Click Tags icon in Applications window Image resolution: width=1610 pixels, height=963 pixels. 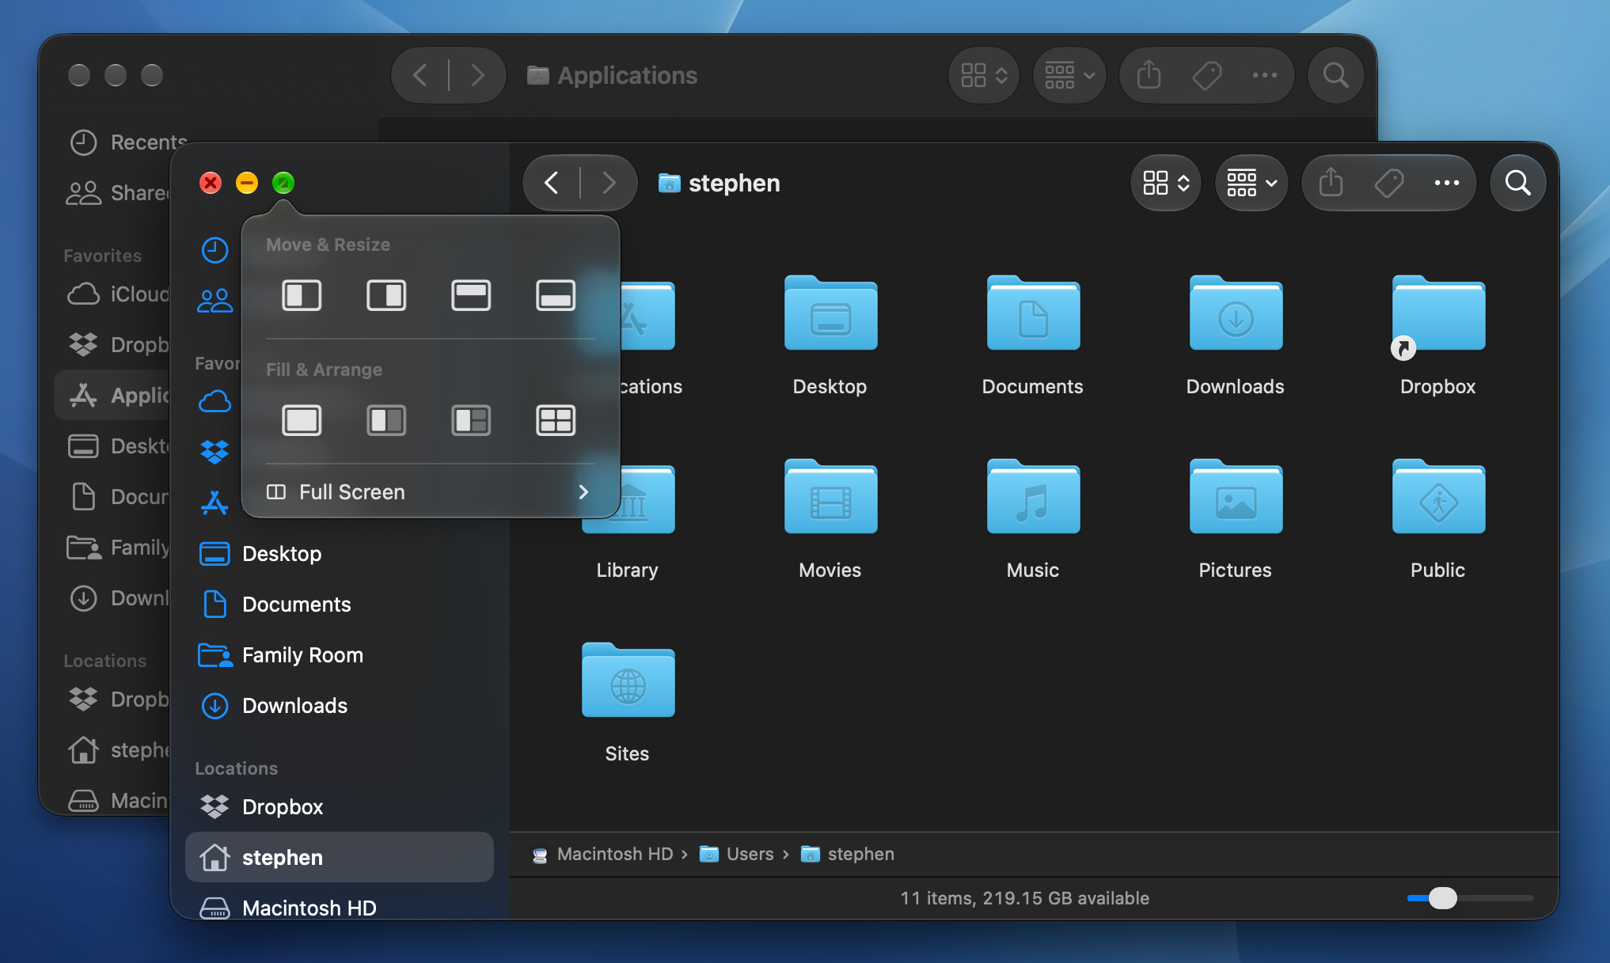point(1207,75)
